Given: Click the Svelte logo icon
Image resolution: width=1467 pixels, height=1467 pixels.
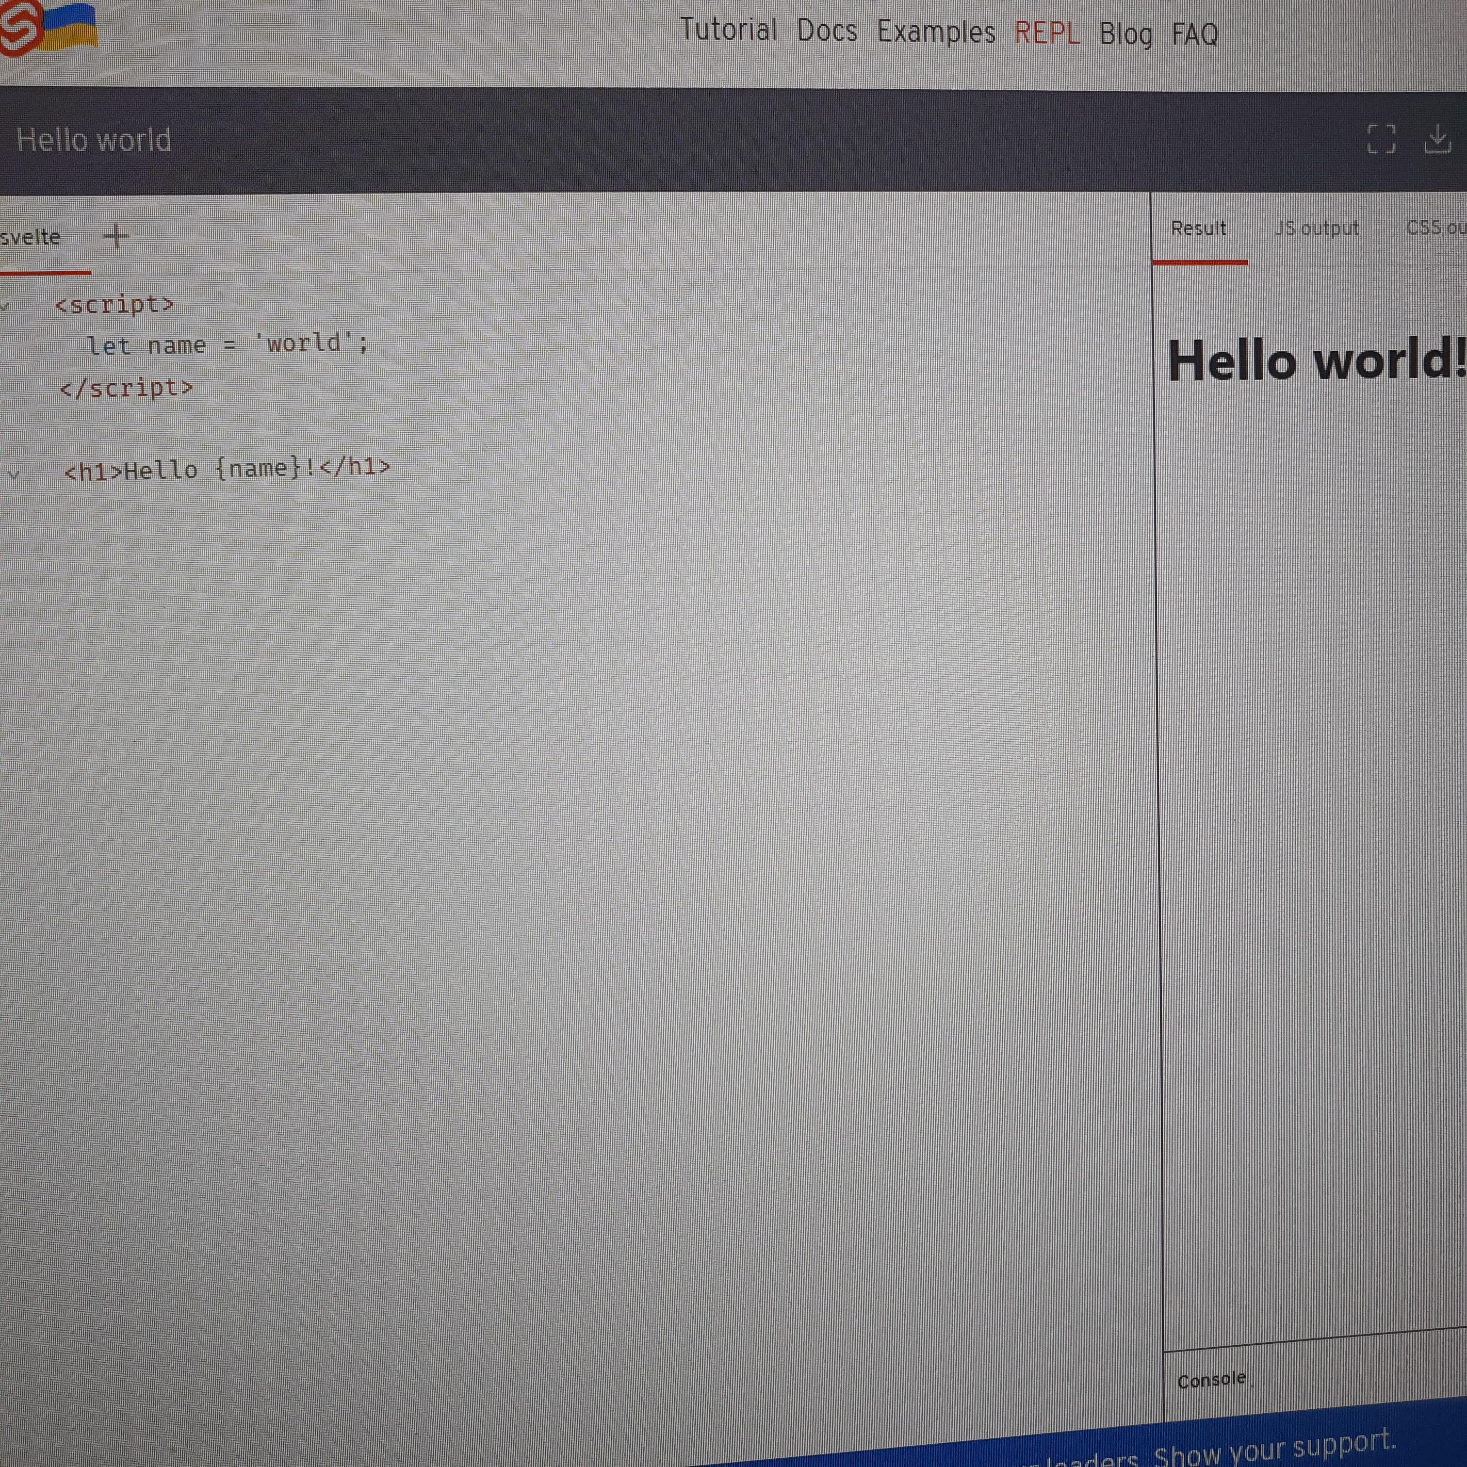Looking at the screenshot, I should coord(20,27).
